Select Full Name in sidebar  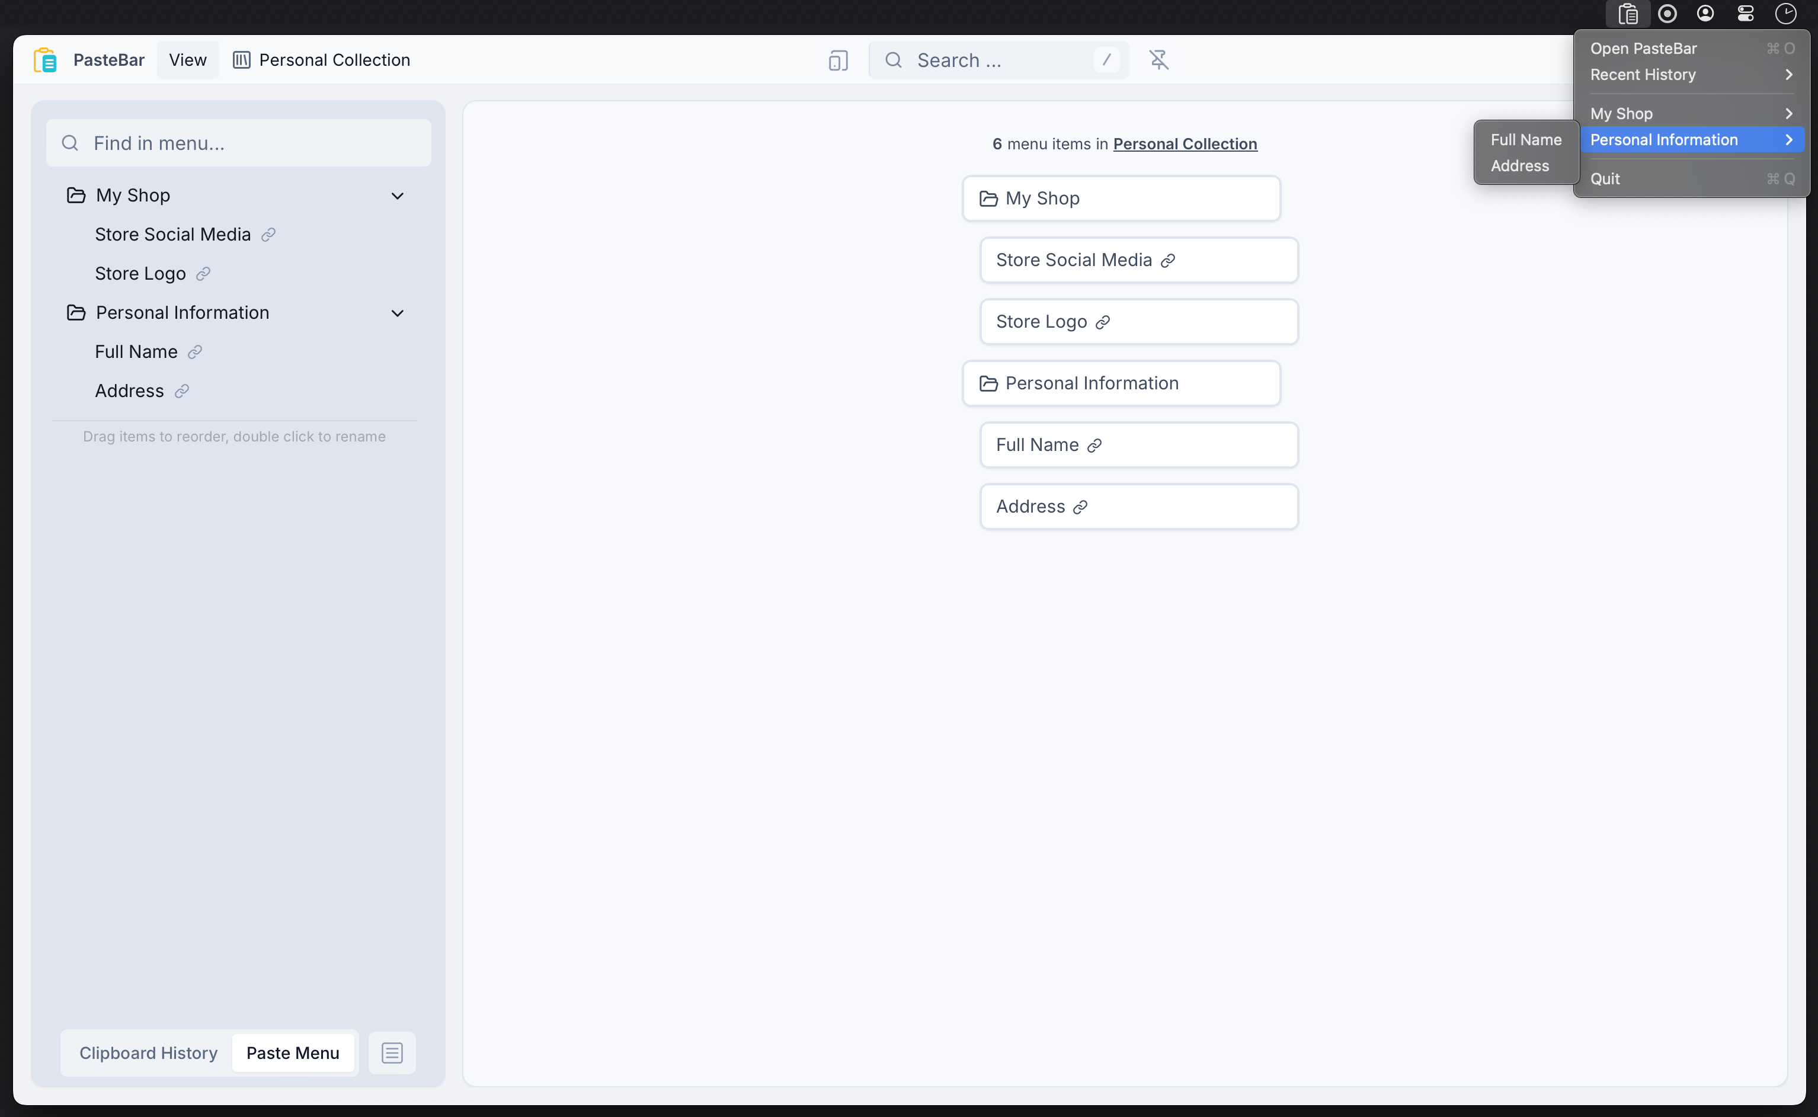136,351
